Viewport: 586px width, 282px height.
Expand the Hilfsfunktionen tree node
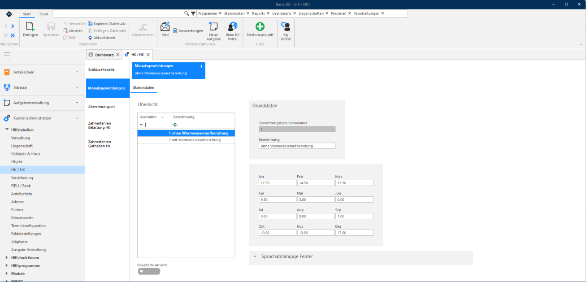[x=6, y=258]
